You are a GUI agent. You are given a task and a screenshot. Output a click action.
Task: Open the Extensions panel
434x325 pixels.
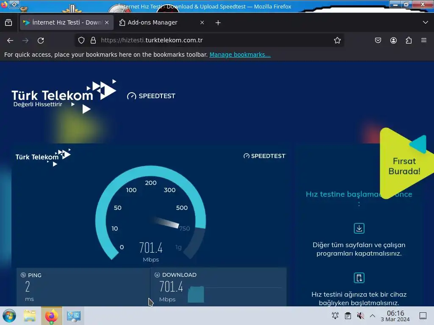pos(409,40)
